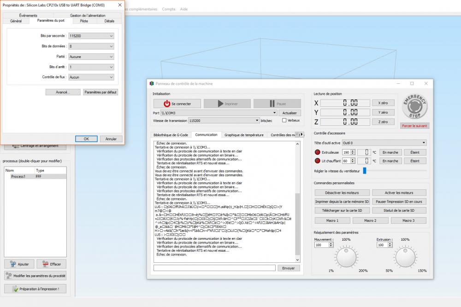Click the Macro 1 button

(332, 220)
